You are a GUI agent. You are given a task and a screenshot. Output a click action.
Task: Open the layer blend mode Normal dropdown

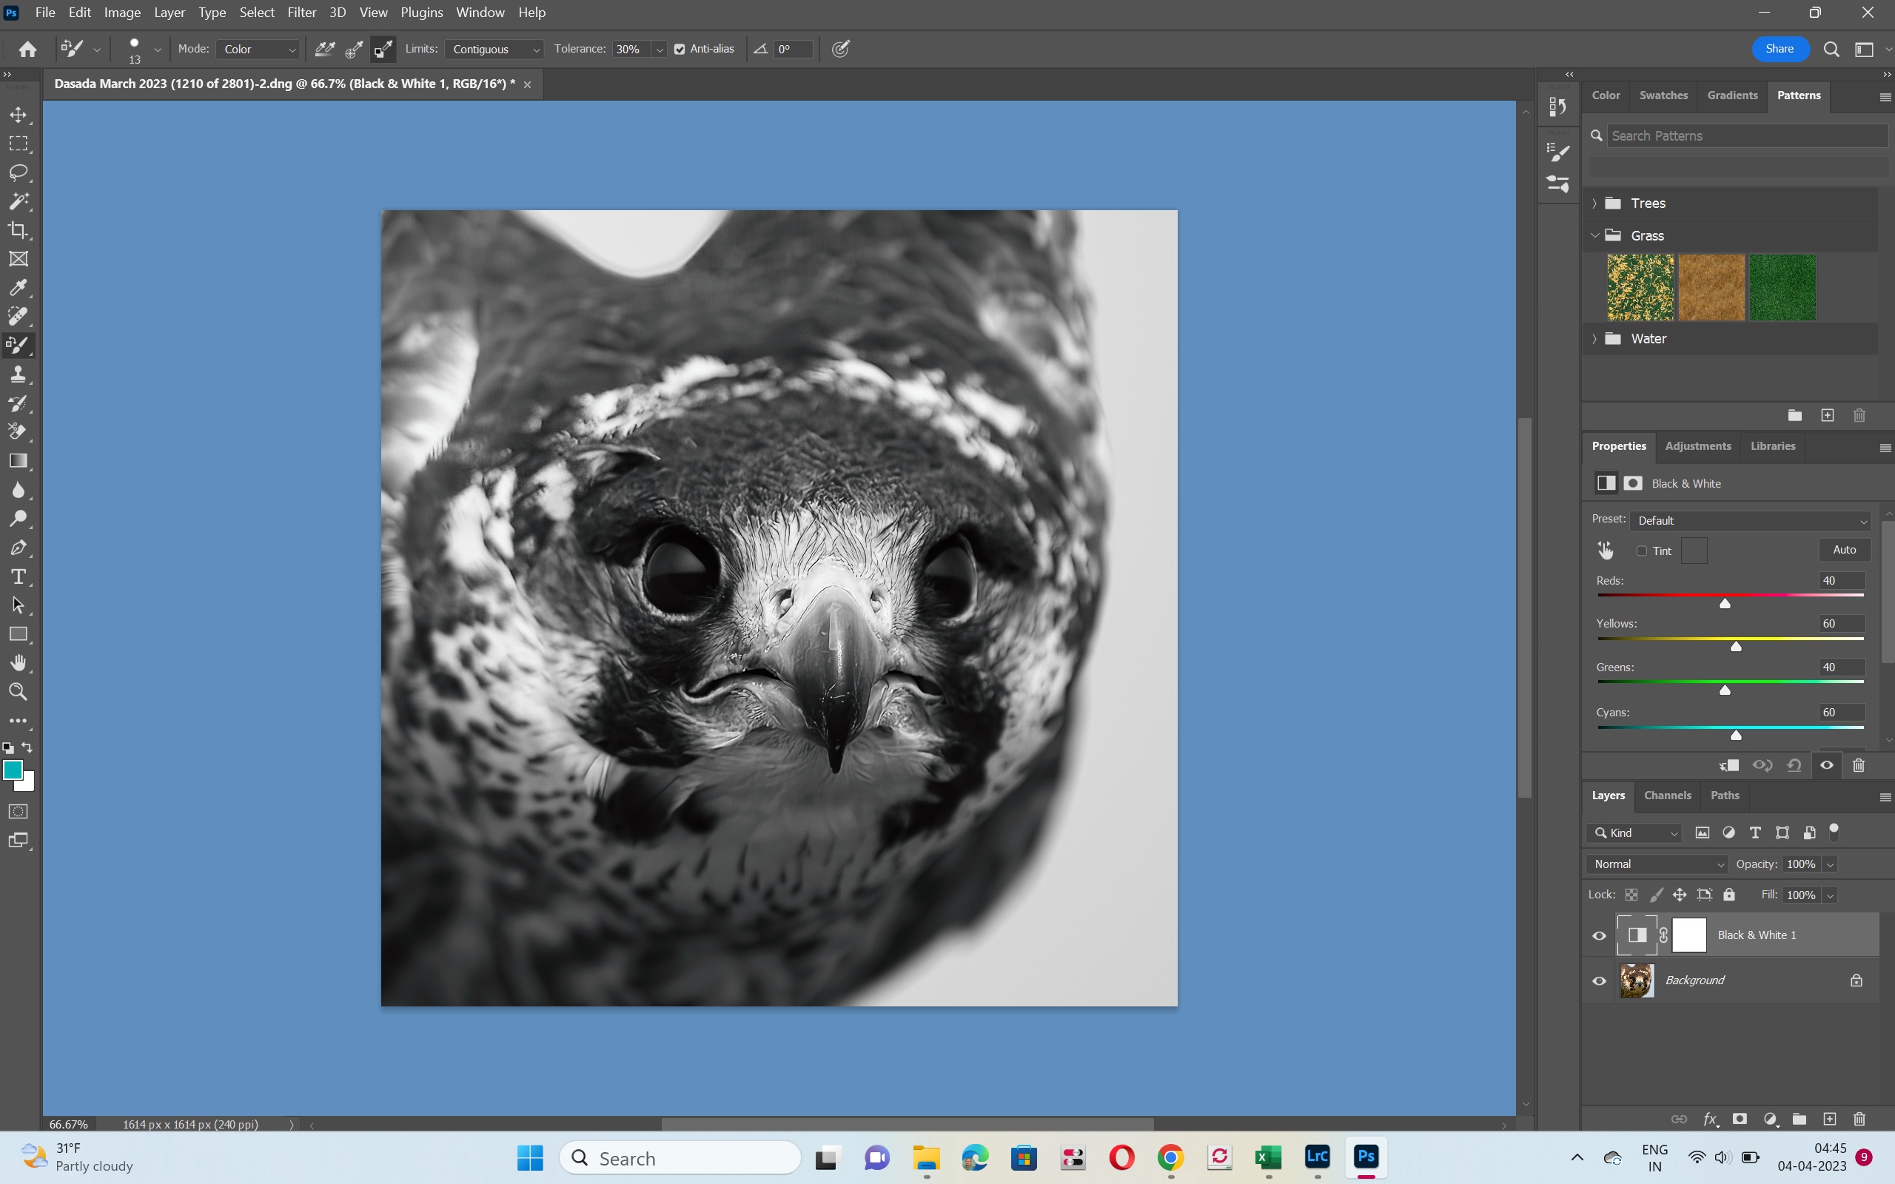(x=1657, y=864)
